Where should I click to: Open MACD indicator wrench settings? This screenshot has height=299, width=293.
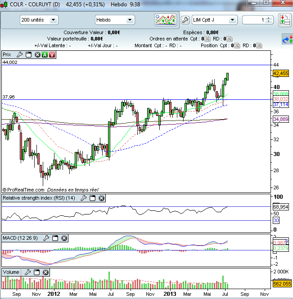click(x=46, y=238)
